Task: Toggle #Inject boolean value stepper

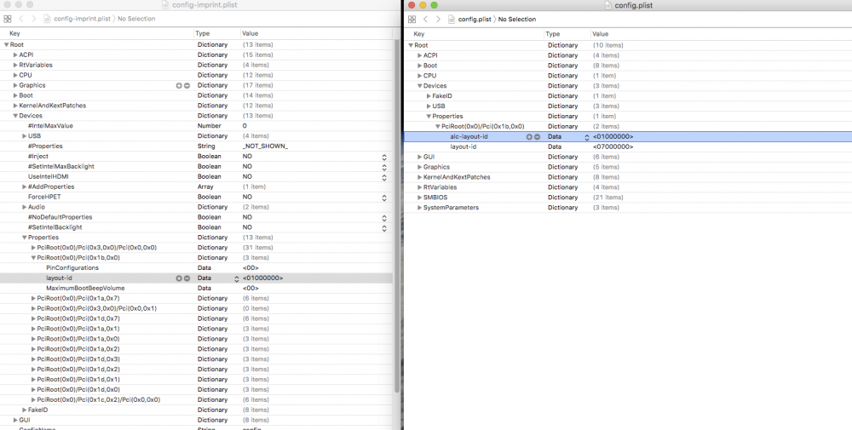Action: [384, 157]
